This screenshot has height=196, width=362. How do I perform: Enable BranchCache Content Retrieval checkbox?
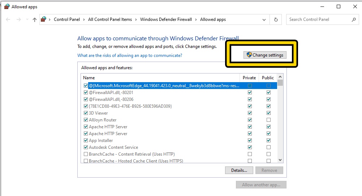(x=86, y=154)
